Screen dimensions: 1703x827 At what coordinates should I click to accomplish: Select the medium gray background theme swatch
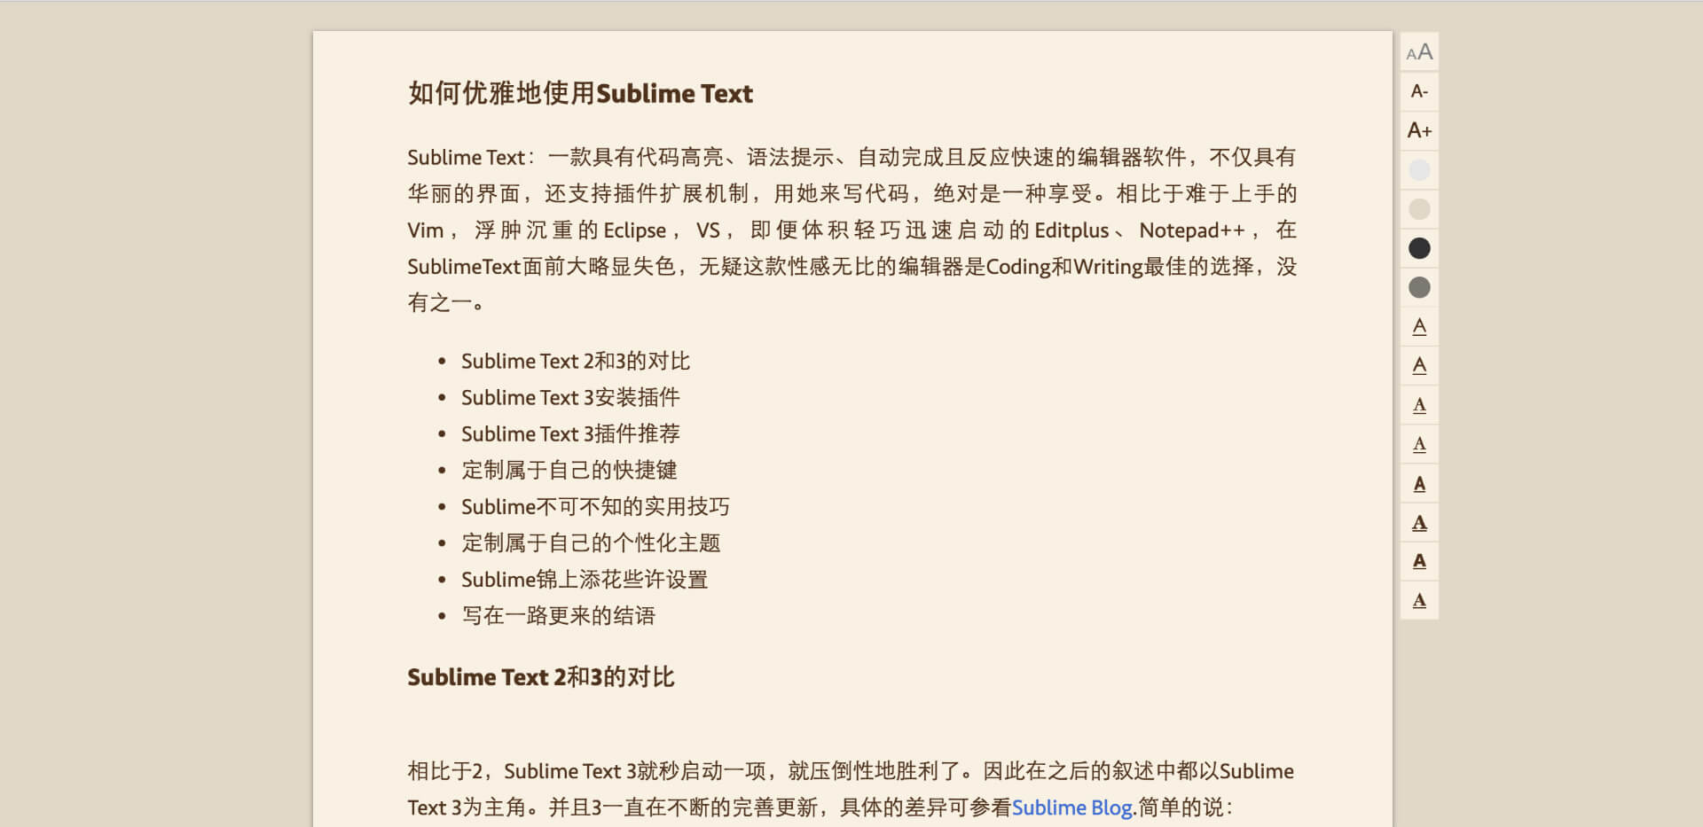click(x=1419, y=287)
